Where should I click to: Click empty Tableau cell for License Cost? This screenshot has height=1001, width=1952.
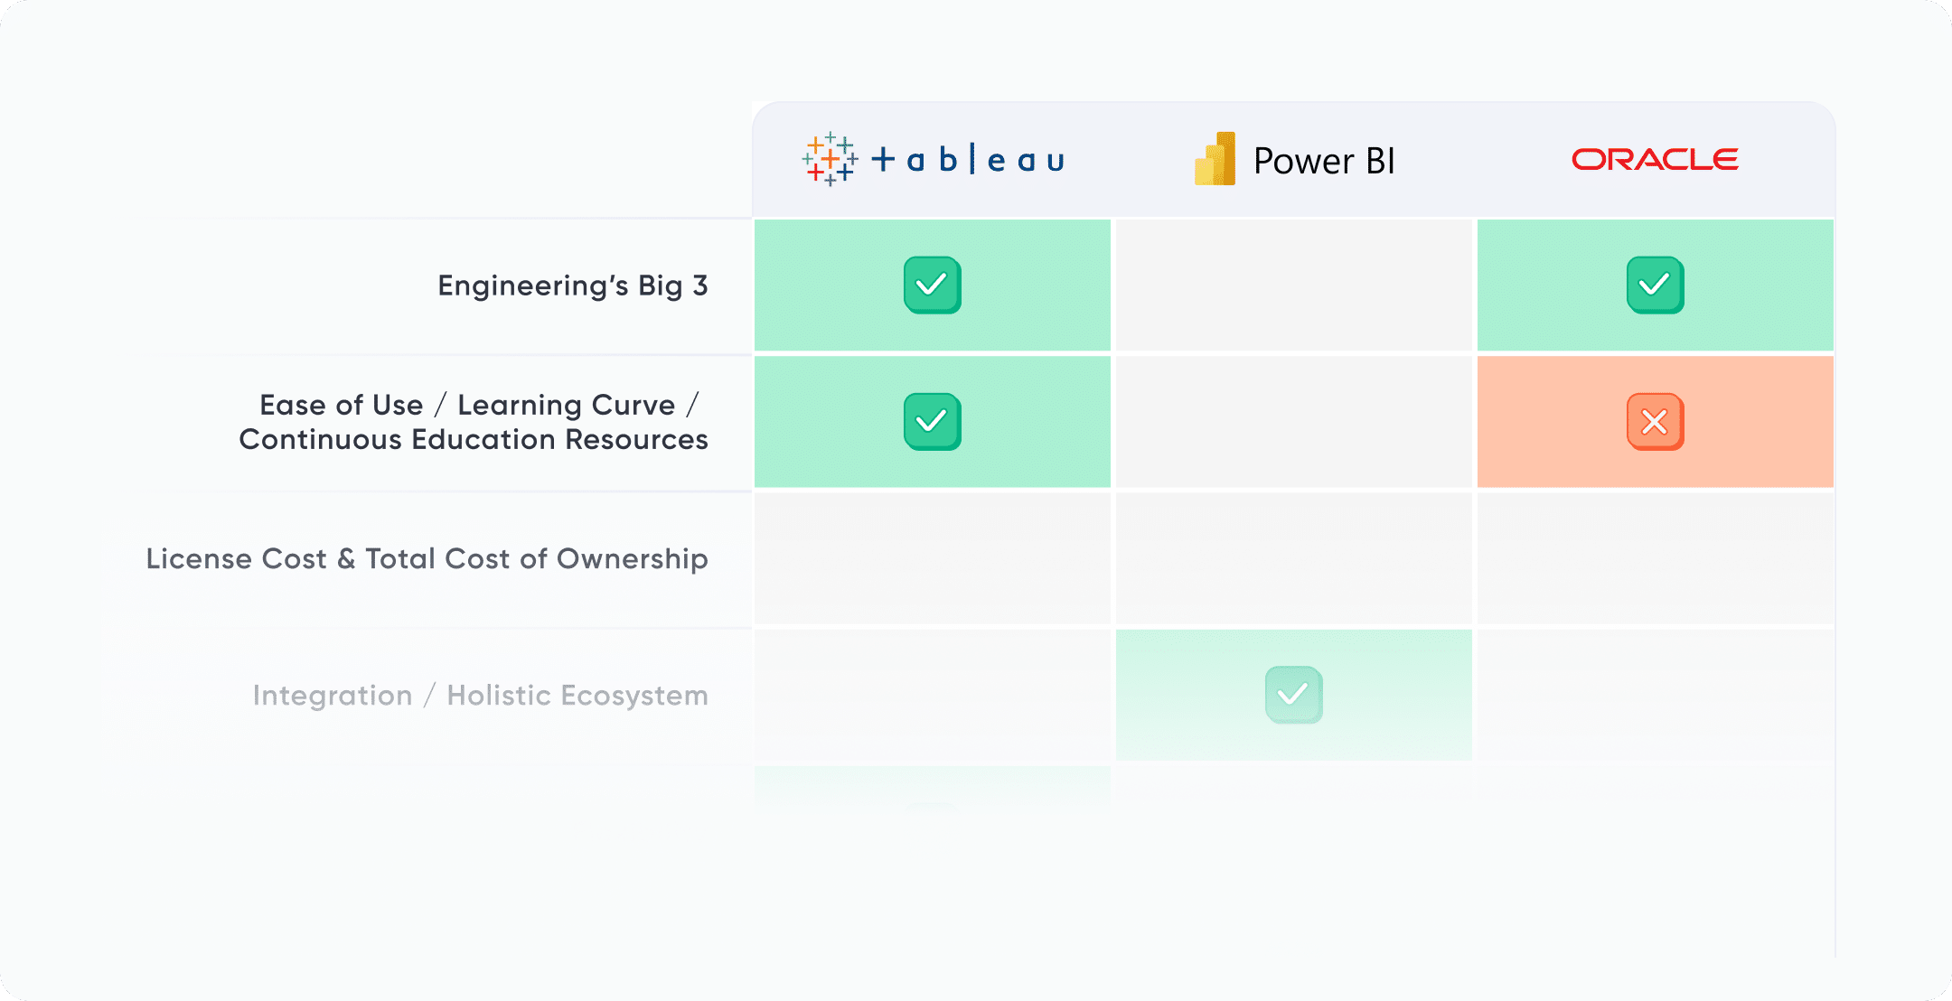point(932,559)
